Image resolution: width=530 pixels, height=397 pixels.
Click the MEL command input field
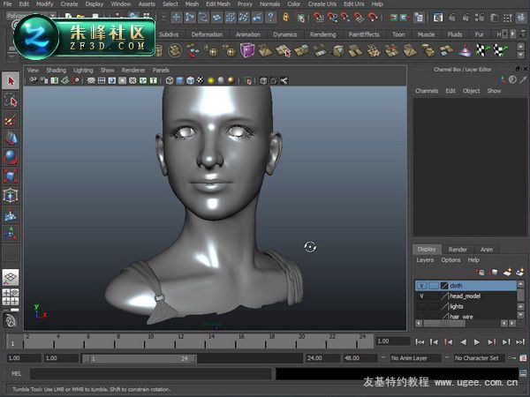click(x=151, y=374)
